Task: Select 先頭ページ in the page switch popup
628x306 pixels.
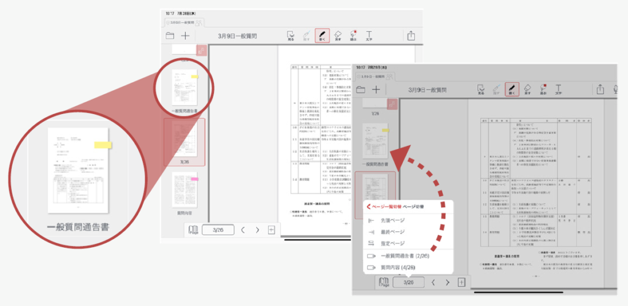Action: (392, 220)
